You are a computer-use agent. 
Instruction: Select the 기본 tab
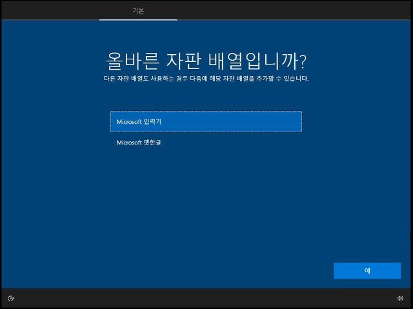tap(138, 11)
